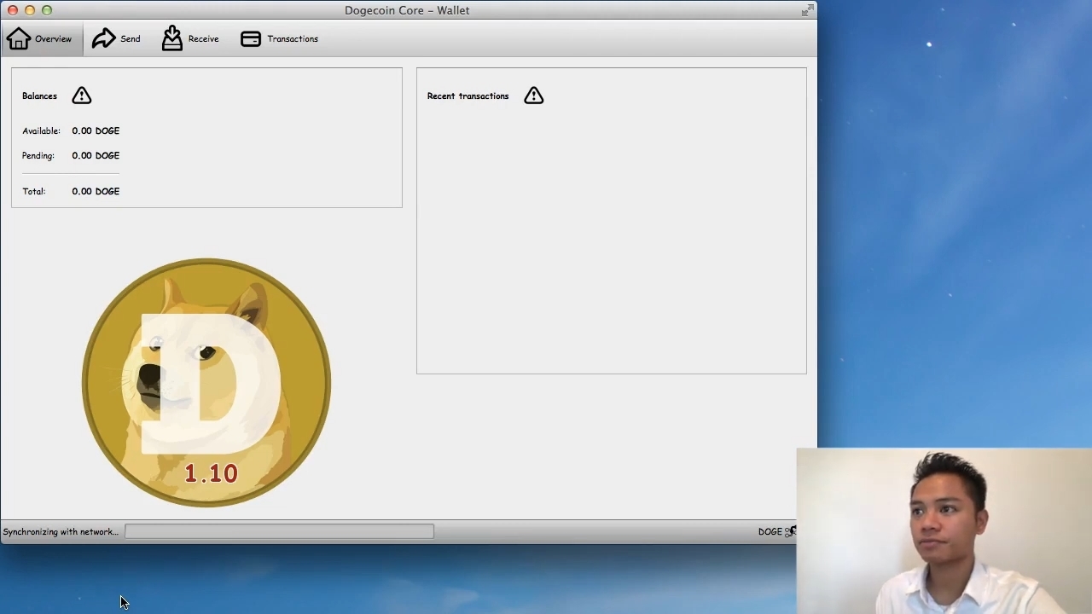
Task: Click the Available balance amount
Action: (96, 130)
